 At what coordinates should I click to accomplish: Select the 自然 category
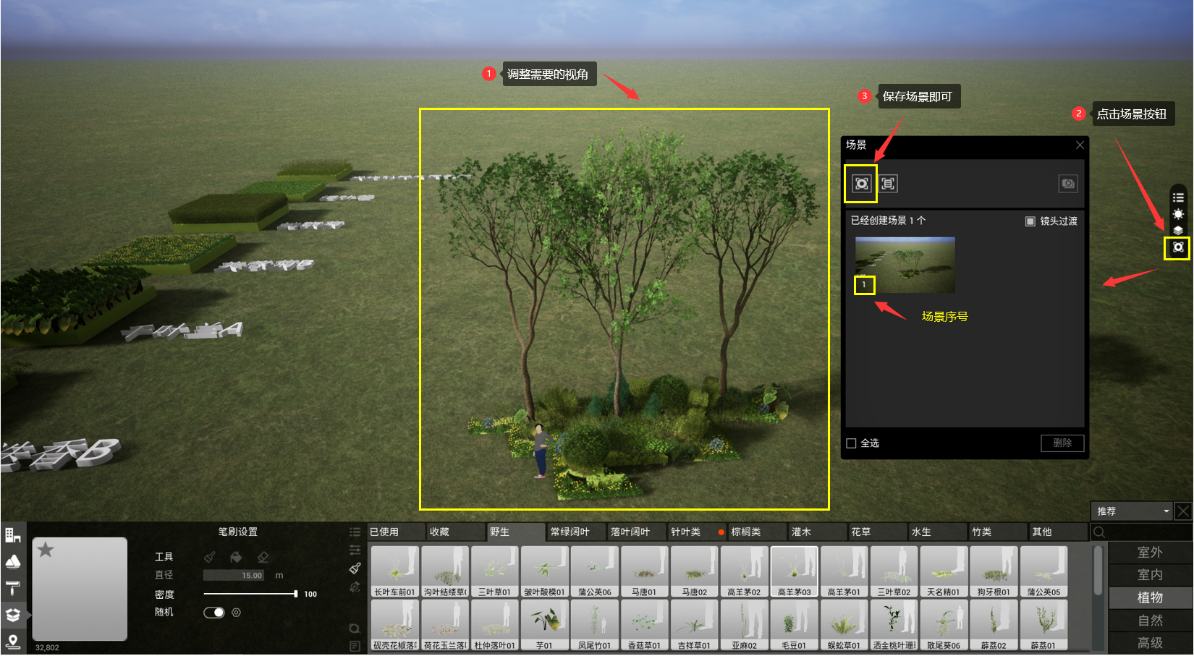(1150, 621)
